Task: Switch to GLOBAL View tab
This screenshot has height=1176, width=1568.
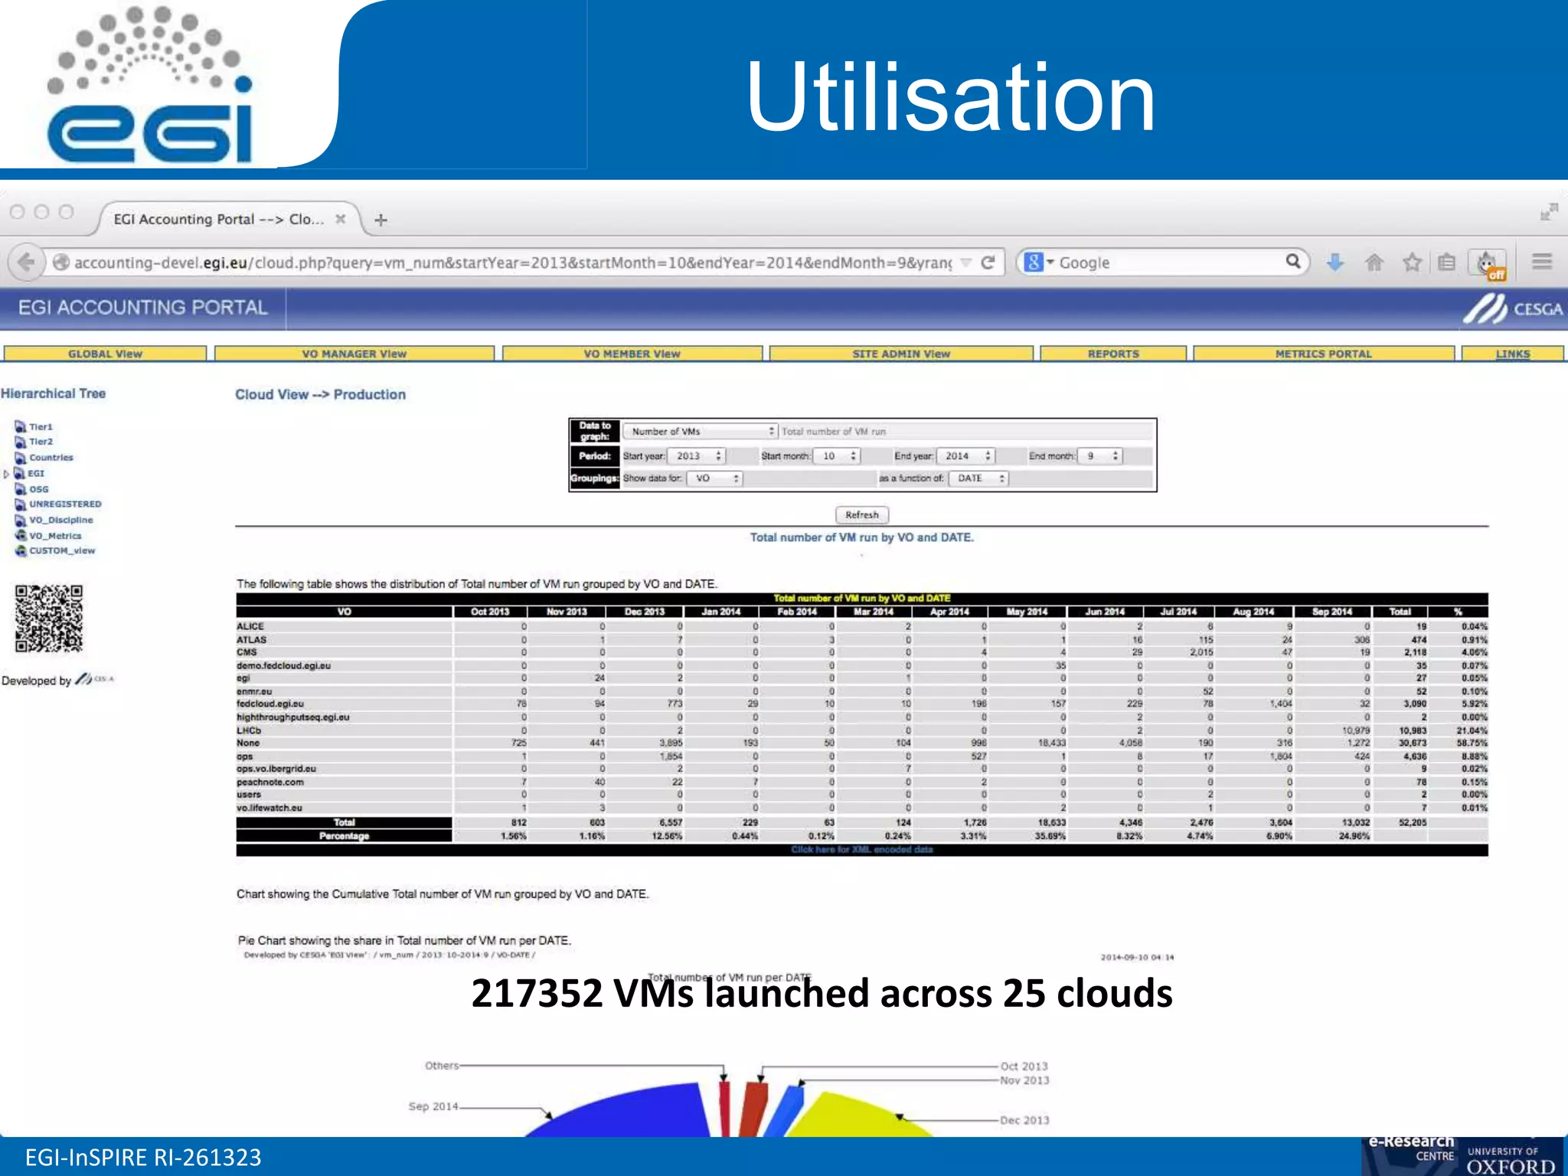Action: [105, 354]
